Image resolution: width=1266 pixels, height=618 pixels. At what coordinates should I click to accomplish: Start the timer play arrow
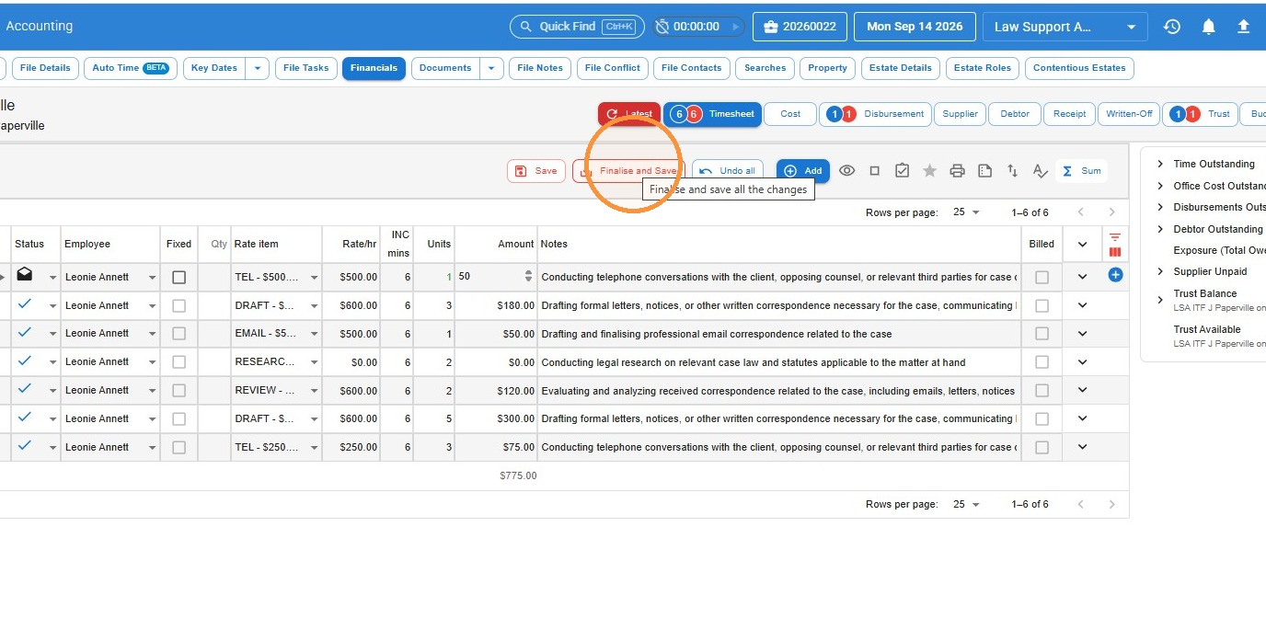[x=734, y=27]
